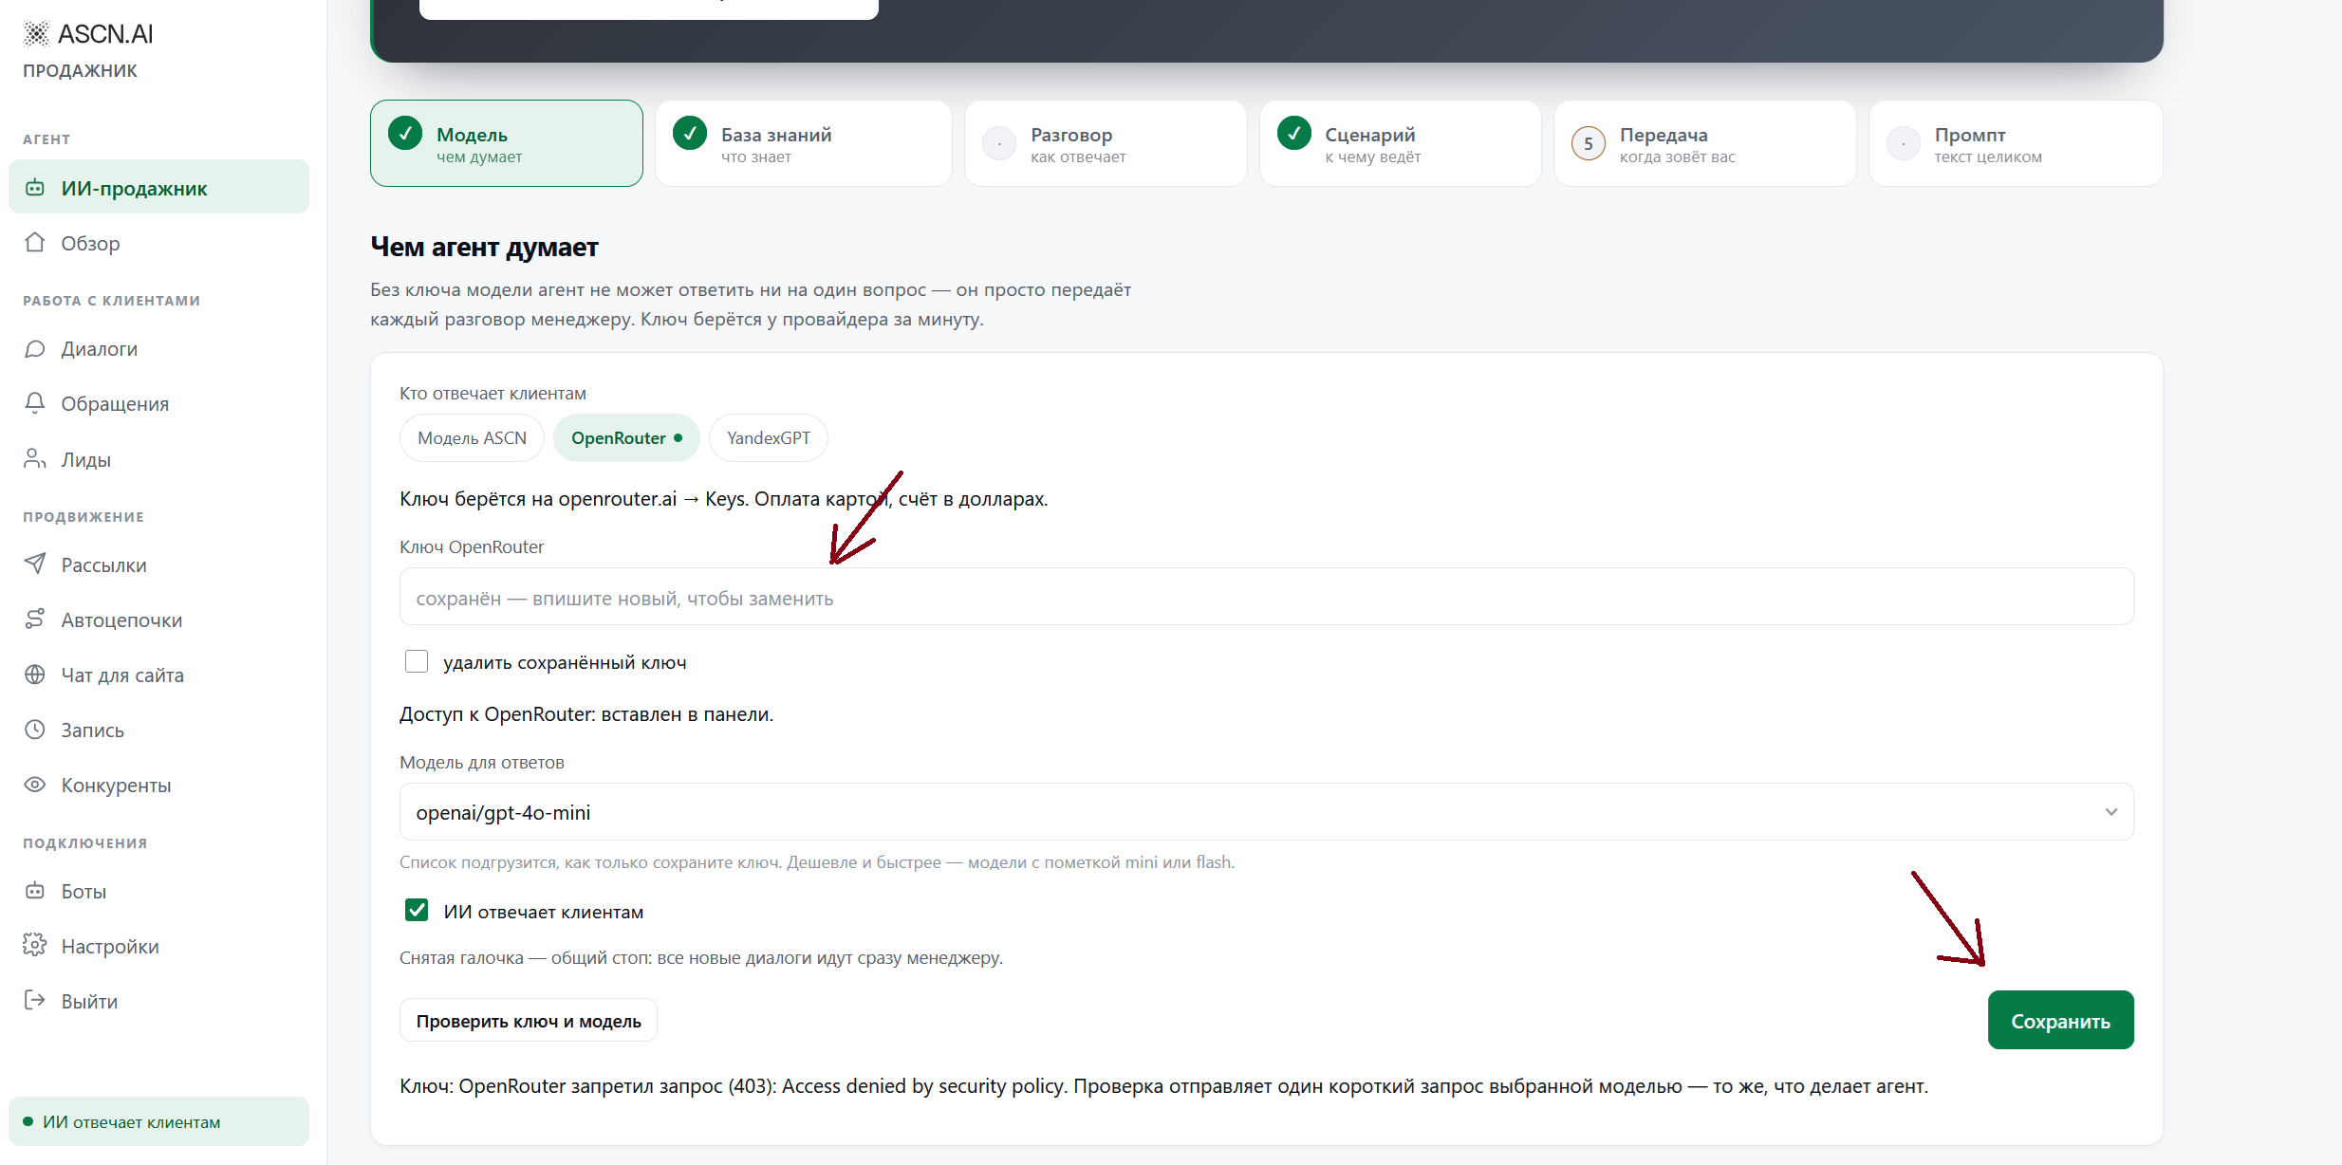The width and height of the screenshot is (2342, 1165).
Task: Open the Лиды people icon
Action: click(35, 459)
